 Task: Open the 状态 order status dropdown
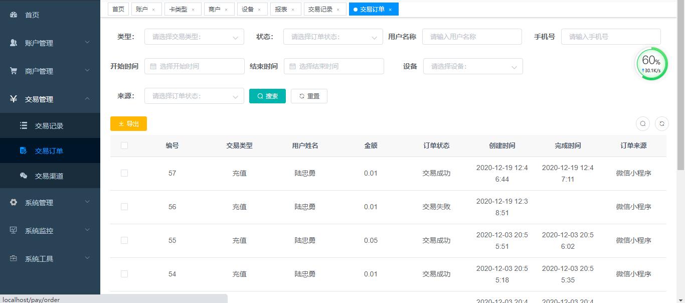coord(333,36)
